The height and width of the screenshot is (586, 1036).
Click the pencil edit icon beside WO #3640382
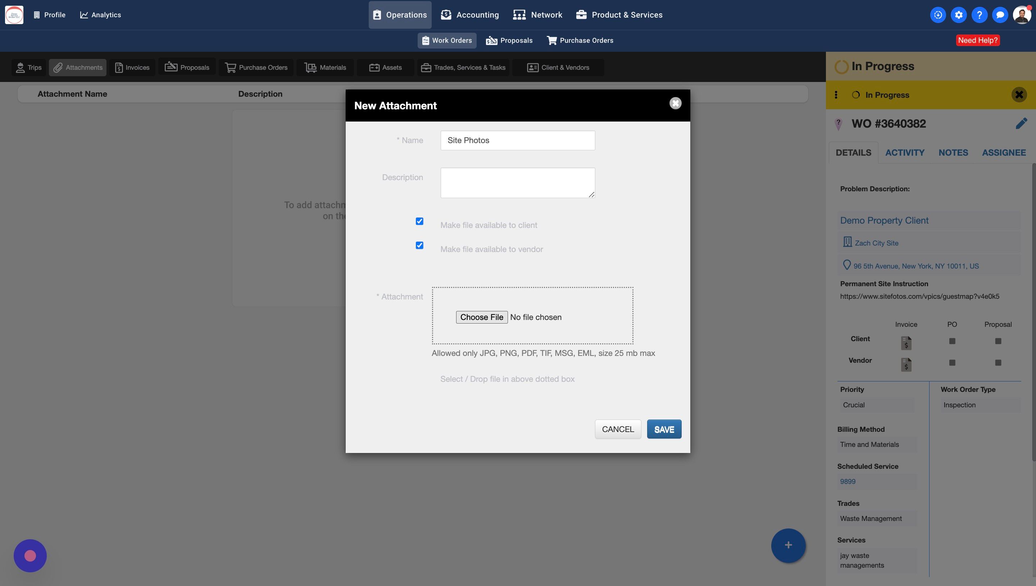click(1021, 124)
